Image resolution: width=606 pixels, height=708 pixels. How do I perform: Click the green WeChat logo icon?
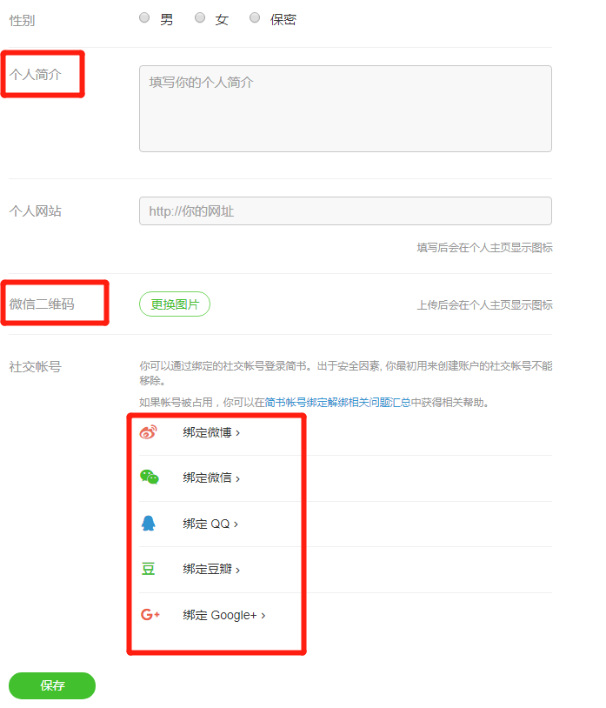(x=149, y=478)
